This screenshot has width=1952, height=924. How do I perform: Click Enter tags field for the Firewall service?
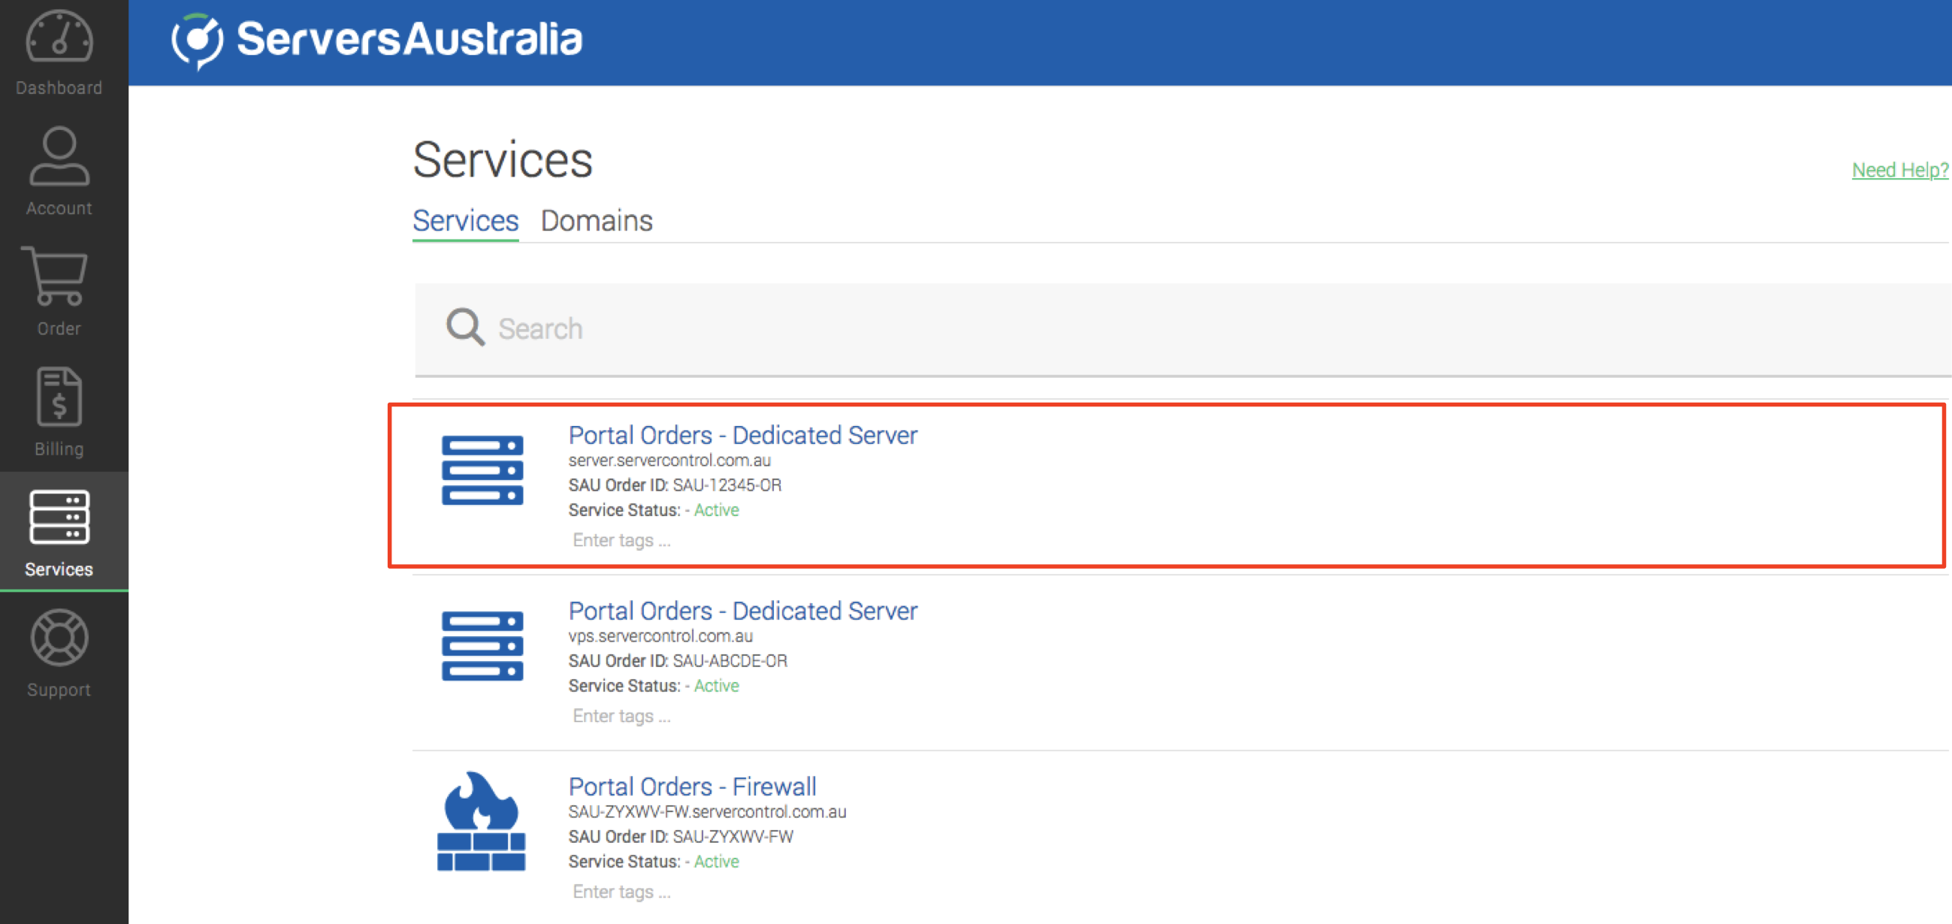click(621, 892)
